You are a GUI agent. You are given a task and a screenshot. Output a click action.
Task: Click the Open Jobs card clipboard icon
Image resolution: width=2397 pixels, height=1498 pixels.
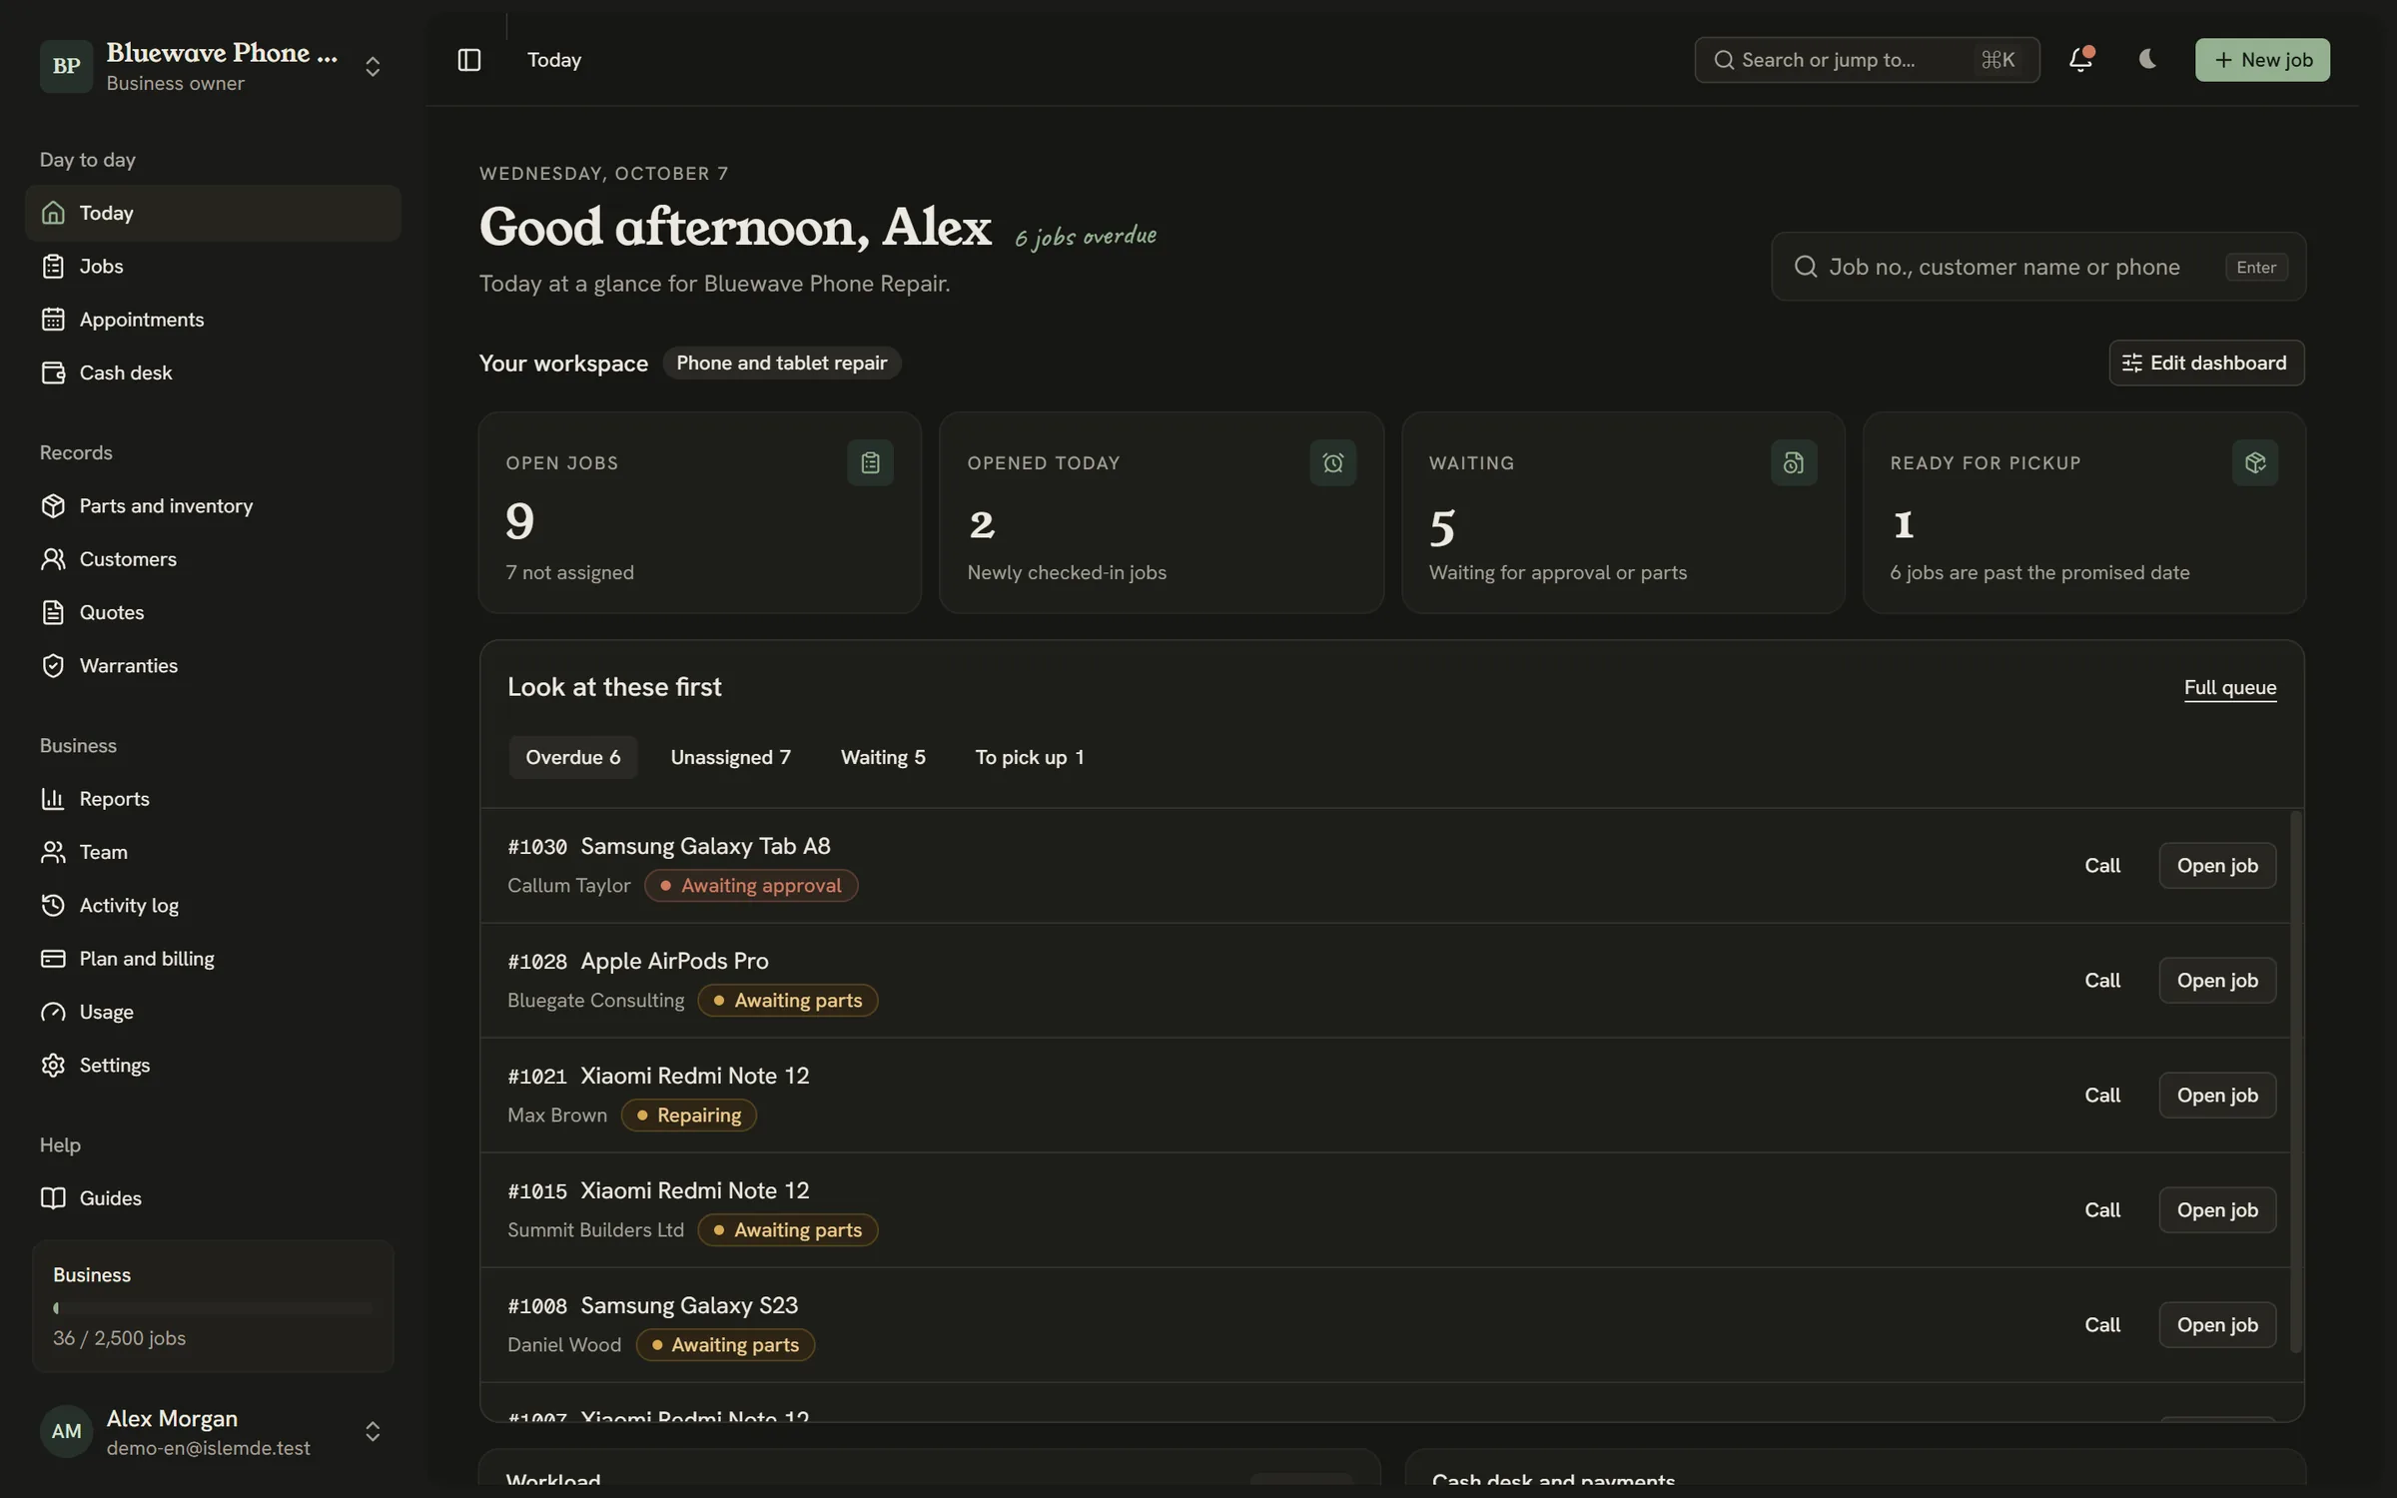coord(870,462)
